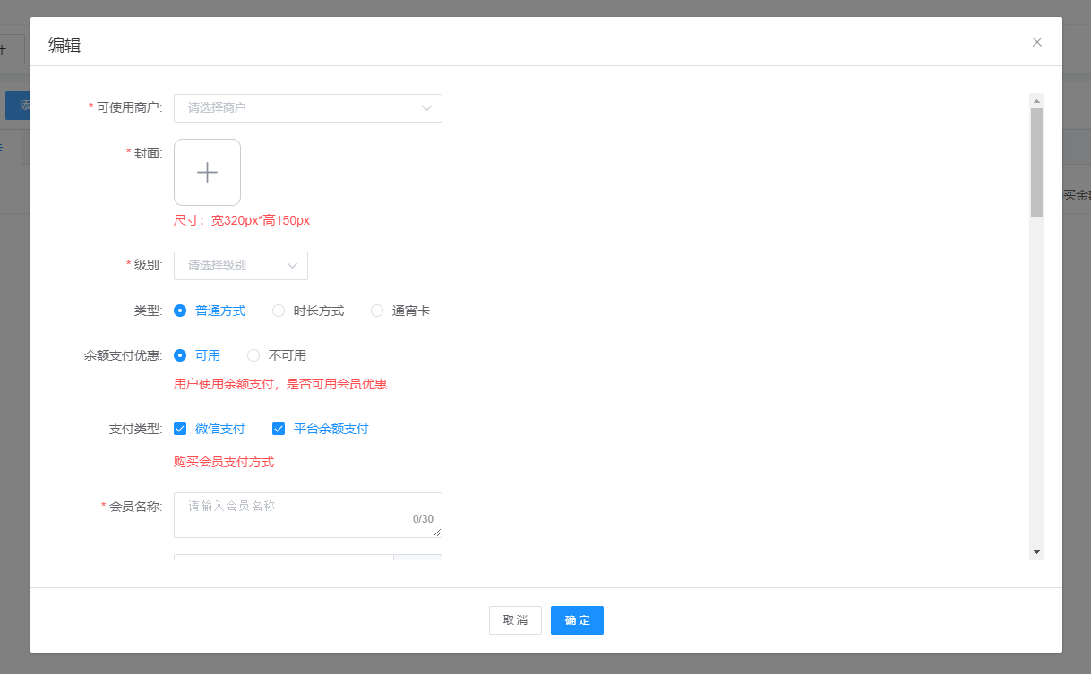Uncheck the 微信支付 checkbox
Screen dimensions: 1091x674
click(180, 429)
